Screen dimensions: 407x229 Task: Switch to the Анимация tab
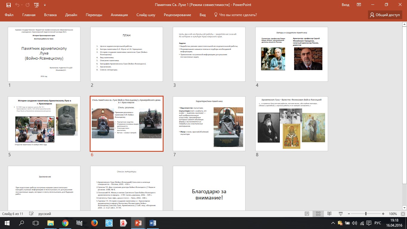point(119,15)
